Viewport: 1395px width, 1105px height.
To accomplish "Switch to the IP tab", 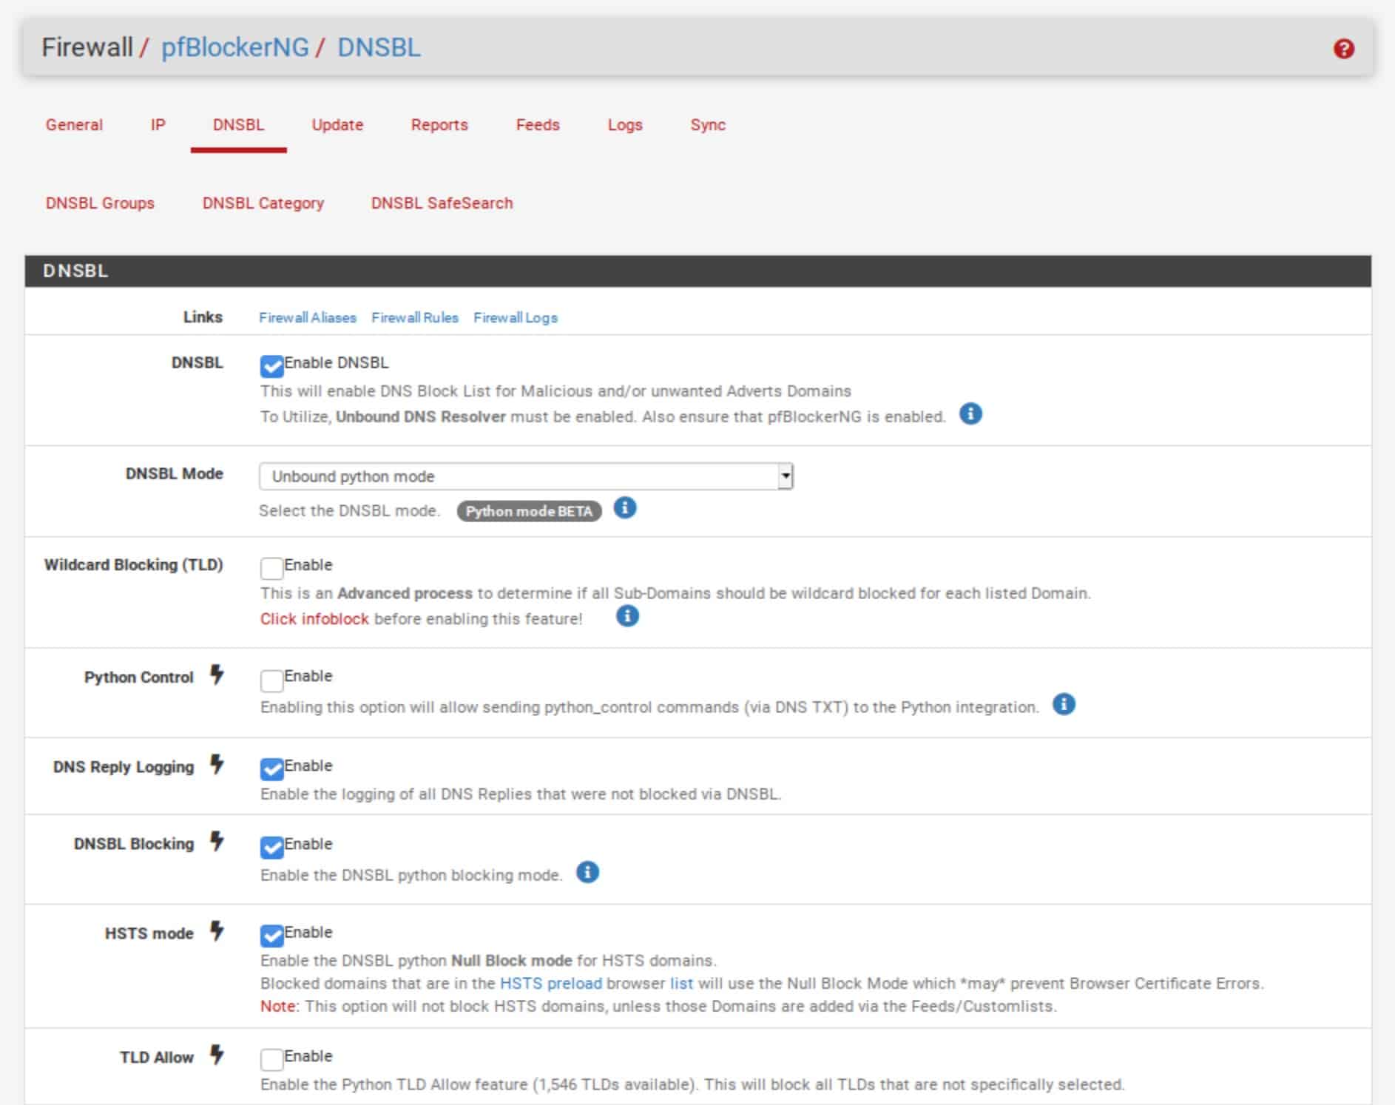I will tap(158, 125).
